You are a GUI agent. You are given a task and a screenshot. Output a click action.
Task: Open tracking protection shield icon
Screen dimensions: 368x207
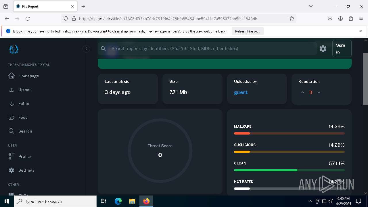66,18
